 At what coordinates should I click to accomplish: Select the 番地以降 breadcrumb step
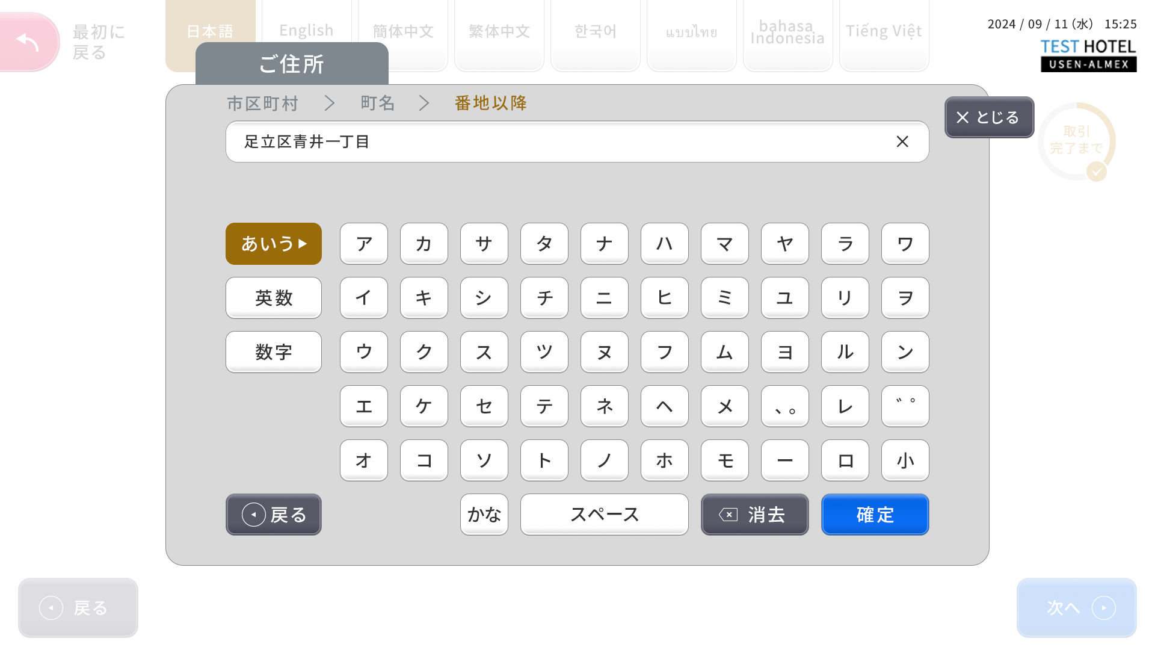click(x=490, y=104)
